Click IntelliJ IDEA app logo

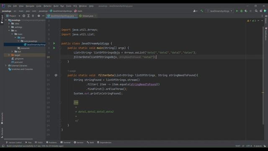3,6
